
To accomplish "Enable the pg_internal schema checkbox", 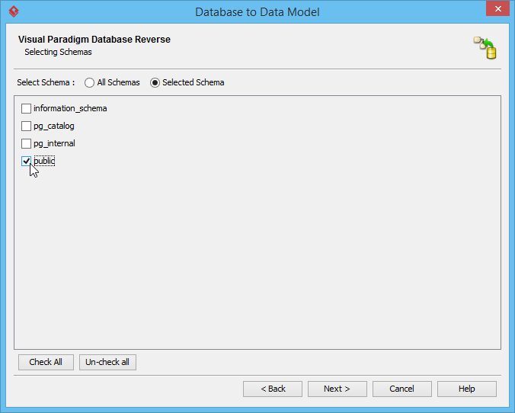I will (x=26, y=143).
